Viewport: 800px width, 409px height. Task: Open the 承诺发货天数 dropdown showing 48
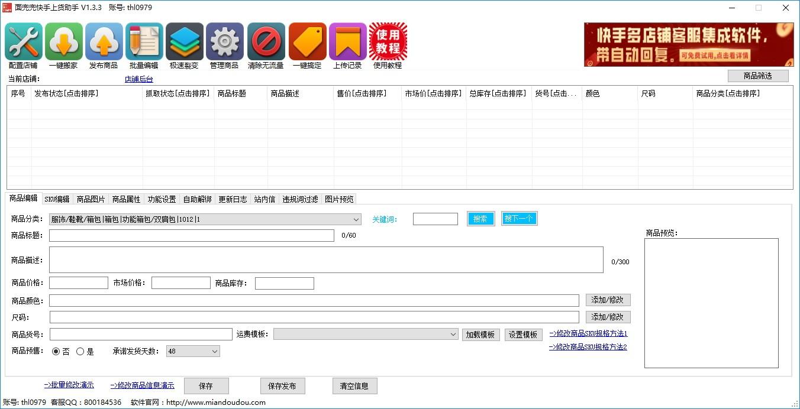pyautogui.click(x=193, y=351)
